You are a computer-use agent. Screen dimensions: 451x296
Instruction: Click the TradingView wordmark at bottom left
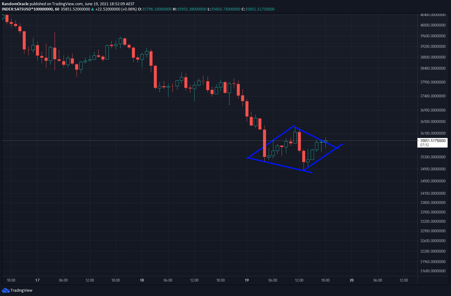coord(21,290)
